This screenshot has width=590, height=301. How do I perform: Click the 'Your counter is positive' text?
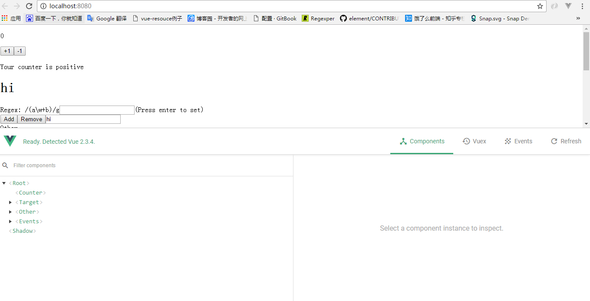point(42,67)
